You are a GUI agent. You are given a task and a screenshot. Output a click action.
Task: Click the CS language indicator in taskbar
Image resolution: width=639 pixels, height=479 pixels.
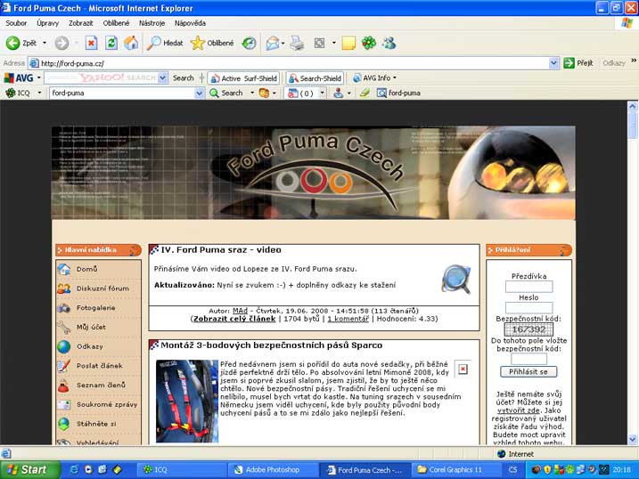512,469
